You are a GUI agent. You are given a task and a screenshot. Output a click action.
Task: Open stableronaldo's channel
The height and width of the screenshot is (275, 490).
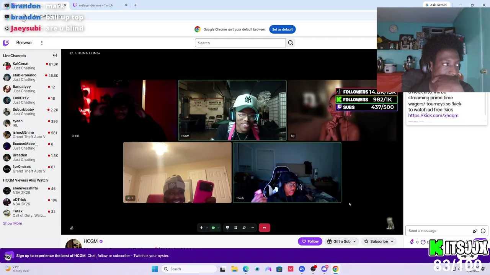(x=31, y=77)
